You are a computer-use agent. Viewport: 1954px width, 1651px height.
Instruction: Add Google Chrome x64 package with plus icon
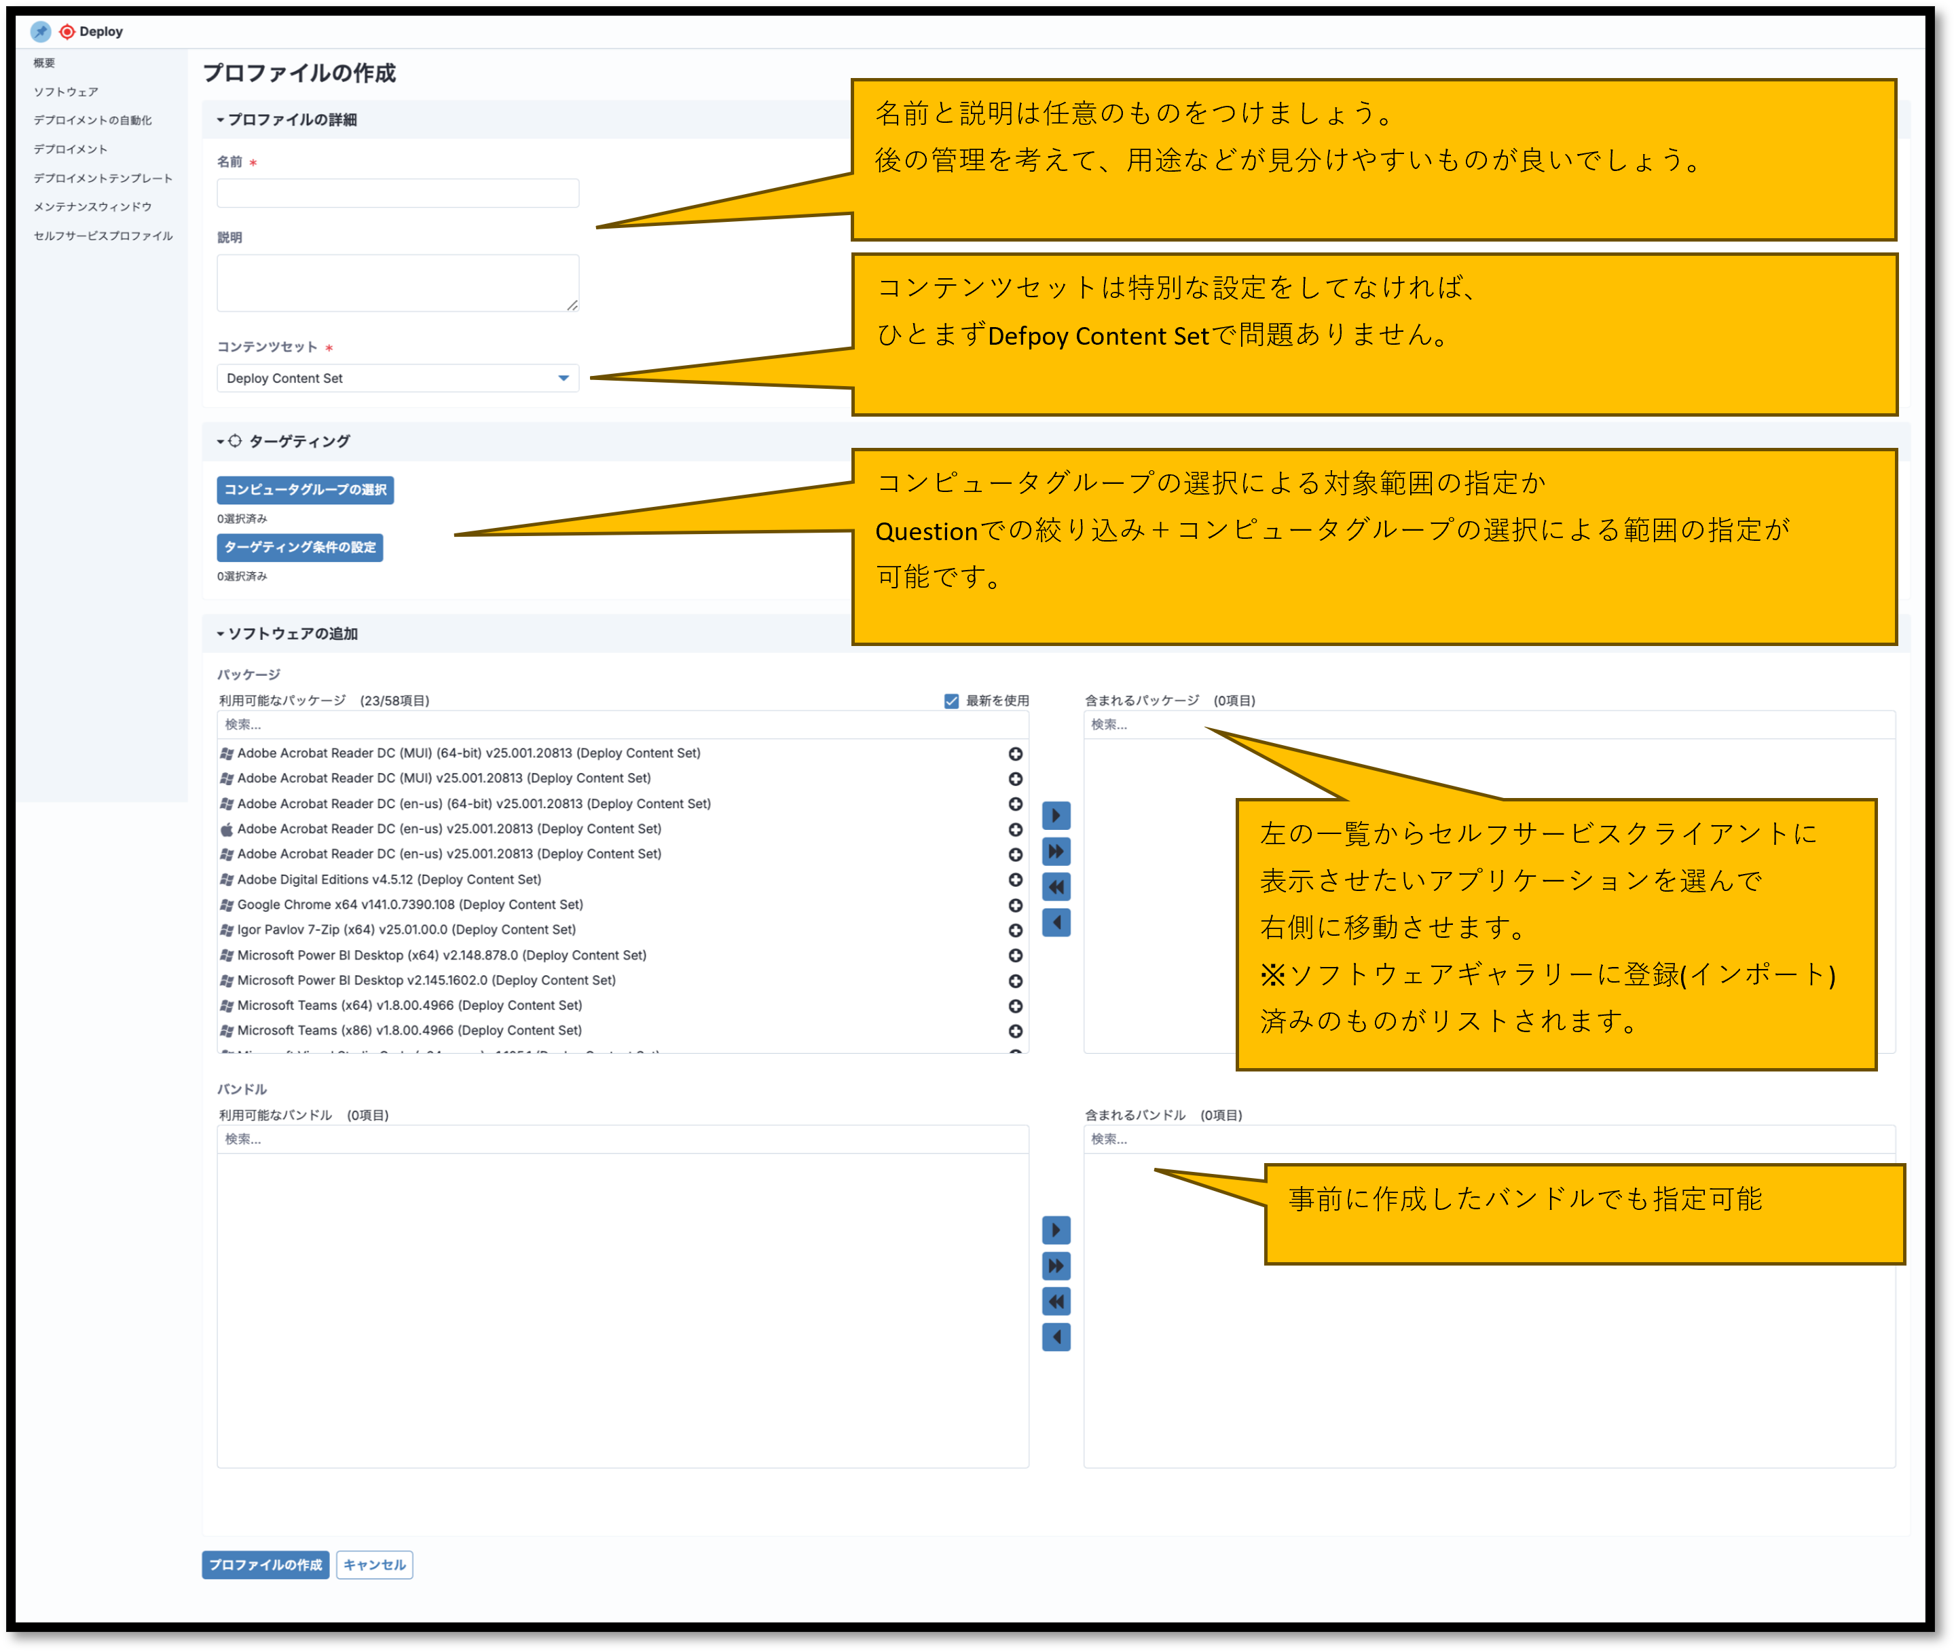point(1015,905)
